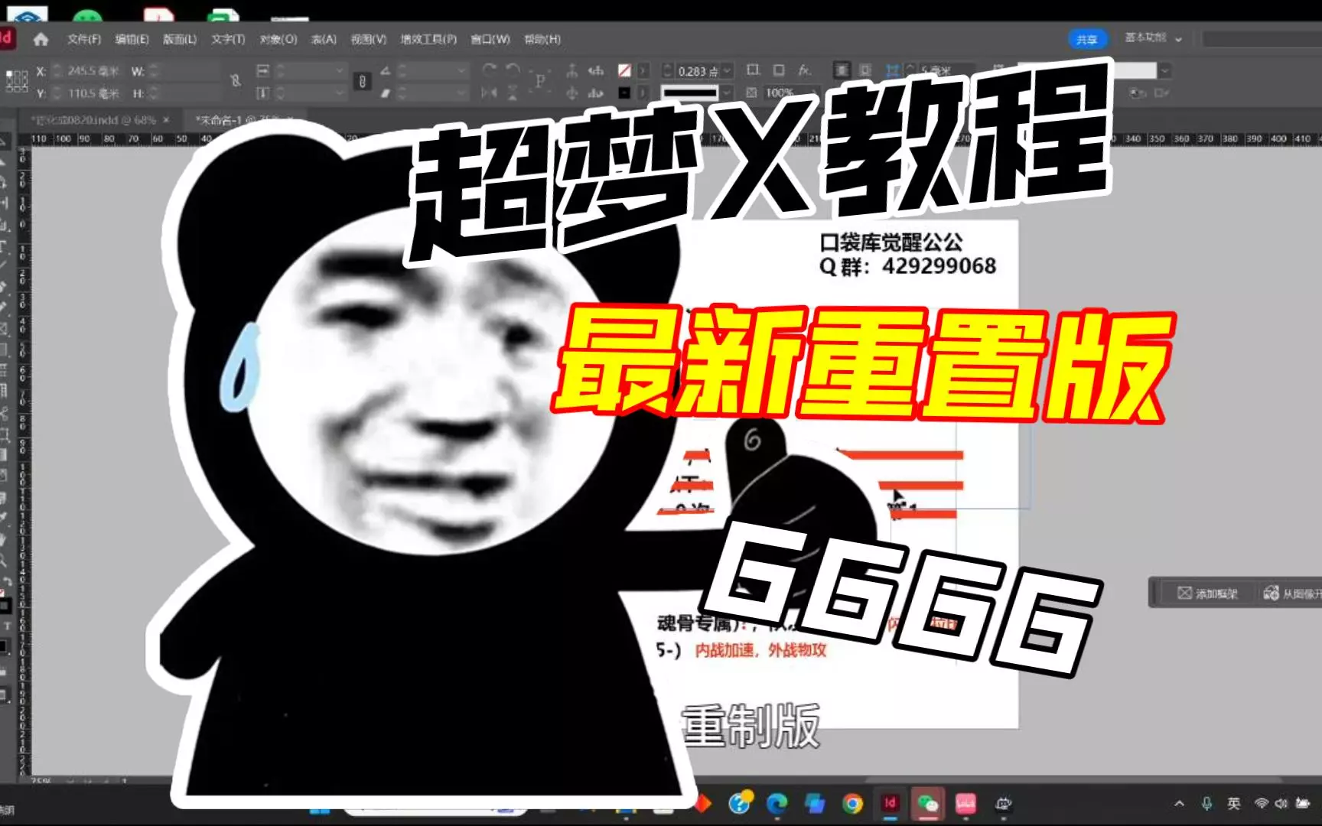The height and width of the screenshot is (826, 1322).
Task: Open the 视图(V) menu
Action: [x=369, y=39]
